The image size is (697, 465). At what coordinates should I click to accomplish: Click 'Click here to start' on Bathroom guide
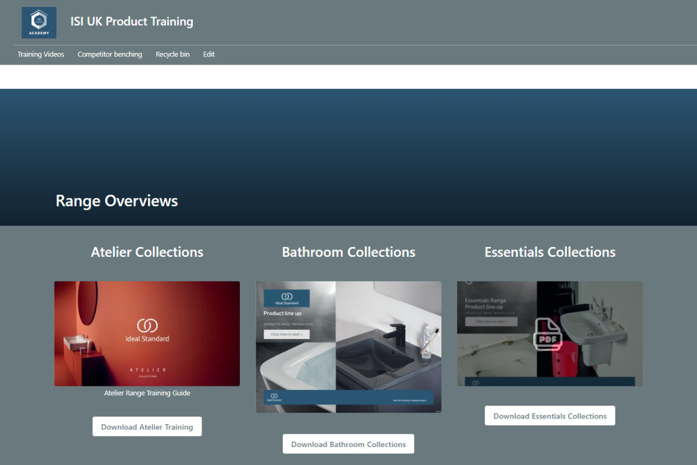(286, 334)
